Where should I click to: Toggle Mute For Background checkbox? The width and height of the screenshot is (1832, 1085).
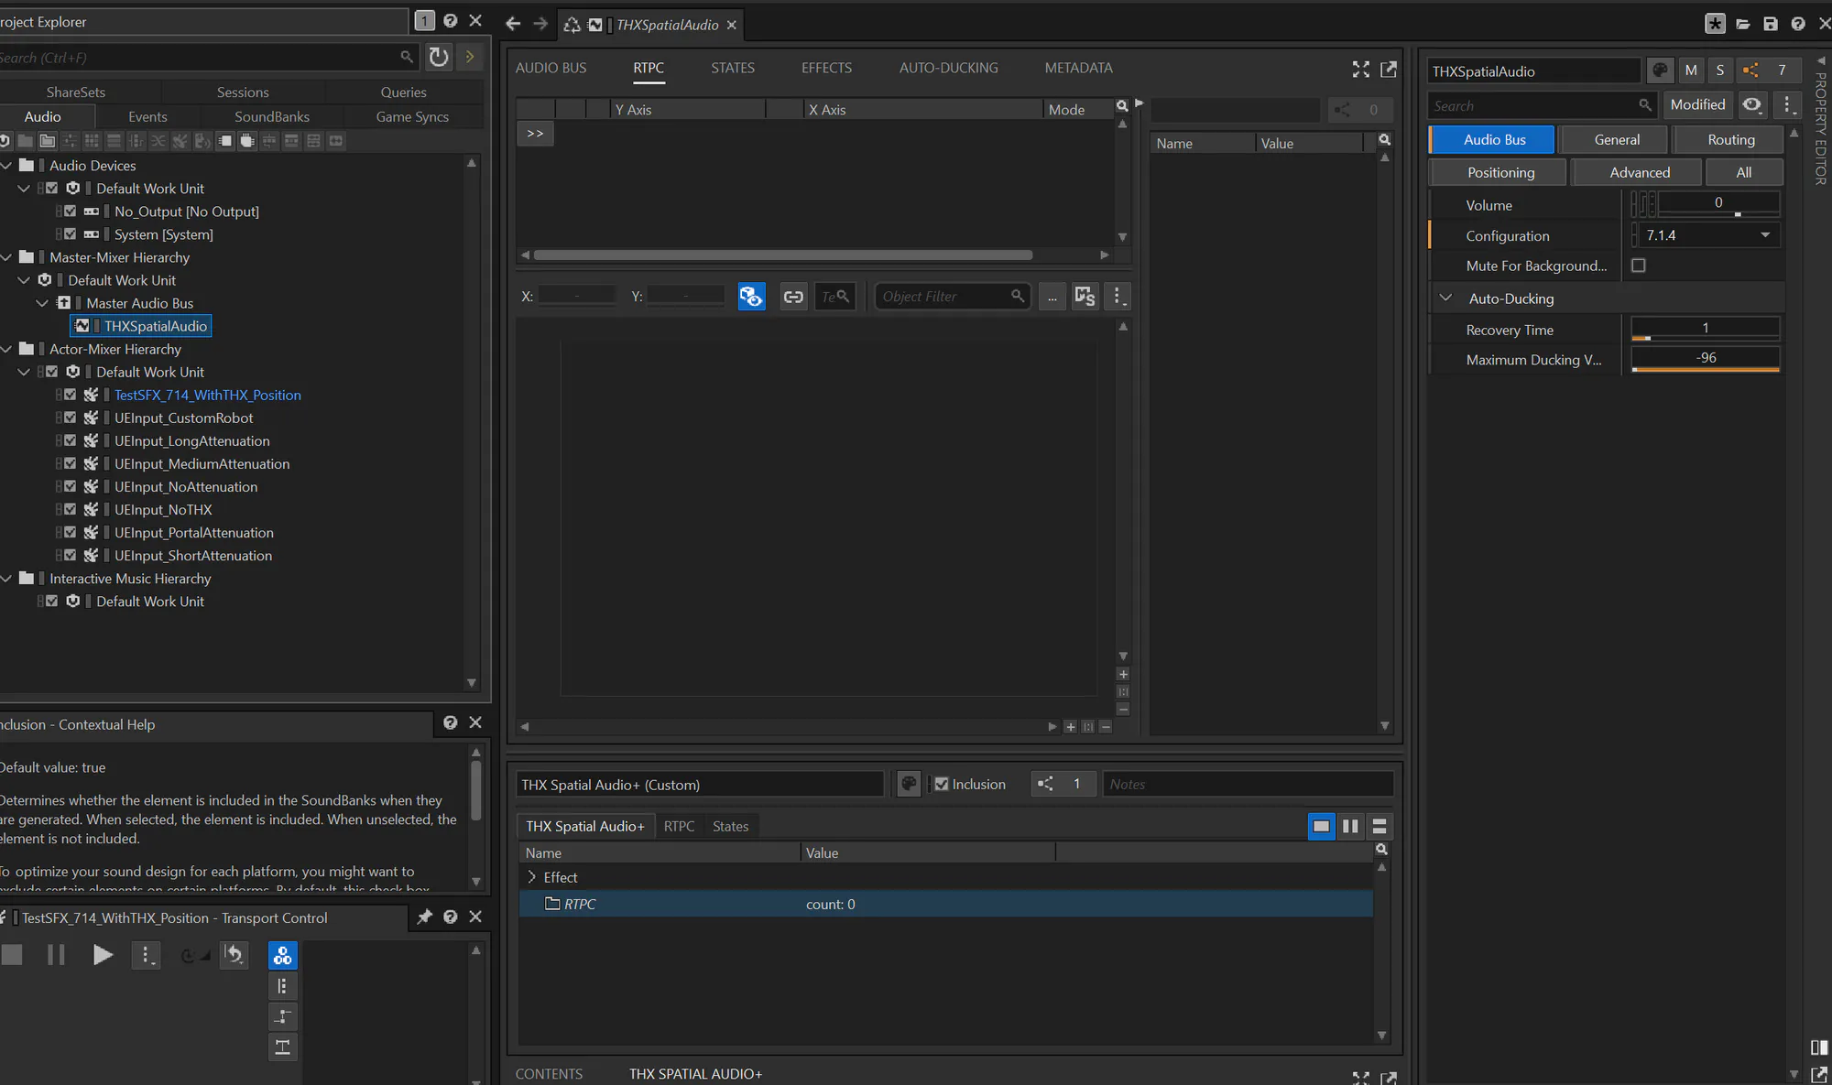coord(1639,266)
